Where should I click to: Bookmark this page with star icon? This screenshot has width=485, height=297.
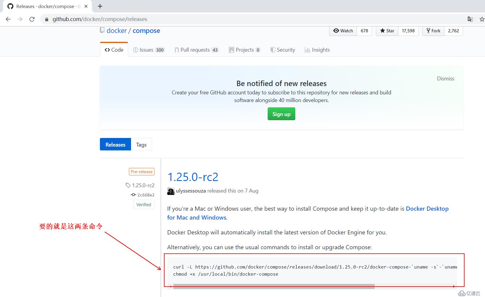tap(482, 19)
